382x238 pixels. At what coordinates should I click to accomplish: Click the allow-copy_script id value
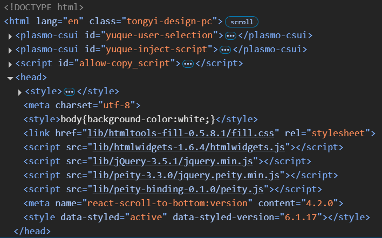125,64
